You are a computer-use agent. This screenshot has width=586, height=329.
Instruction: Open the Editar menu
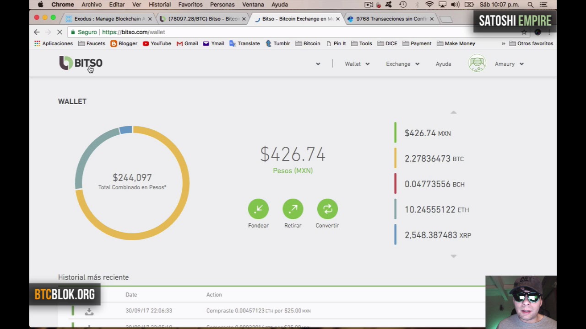(x=117, y=5)
